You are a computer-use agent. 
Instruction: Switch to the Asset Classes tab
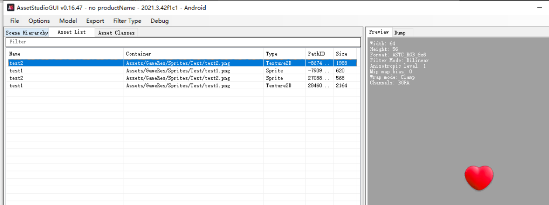[116, 33]
